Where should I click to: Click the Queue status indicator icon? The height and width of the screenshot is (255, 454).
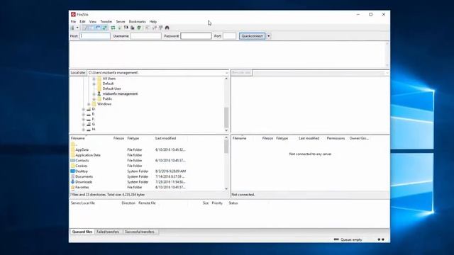click(336, 239)
